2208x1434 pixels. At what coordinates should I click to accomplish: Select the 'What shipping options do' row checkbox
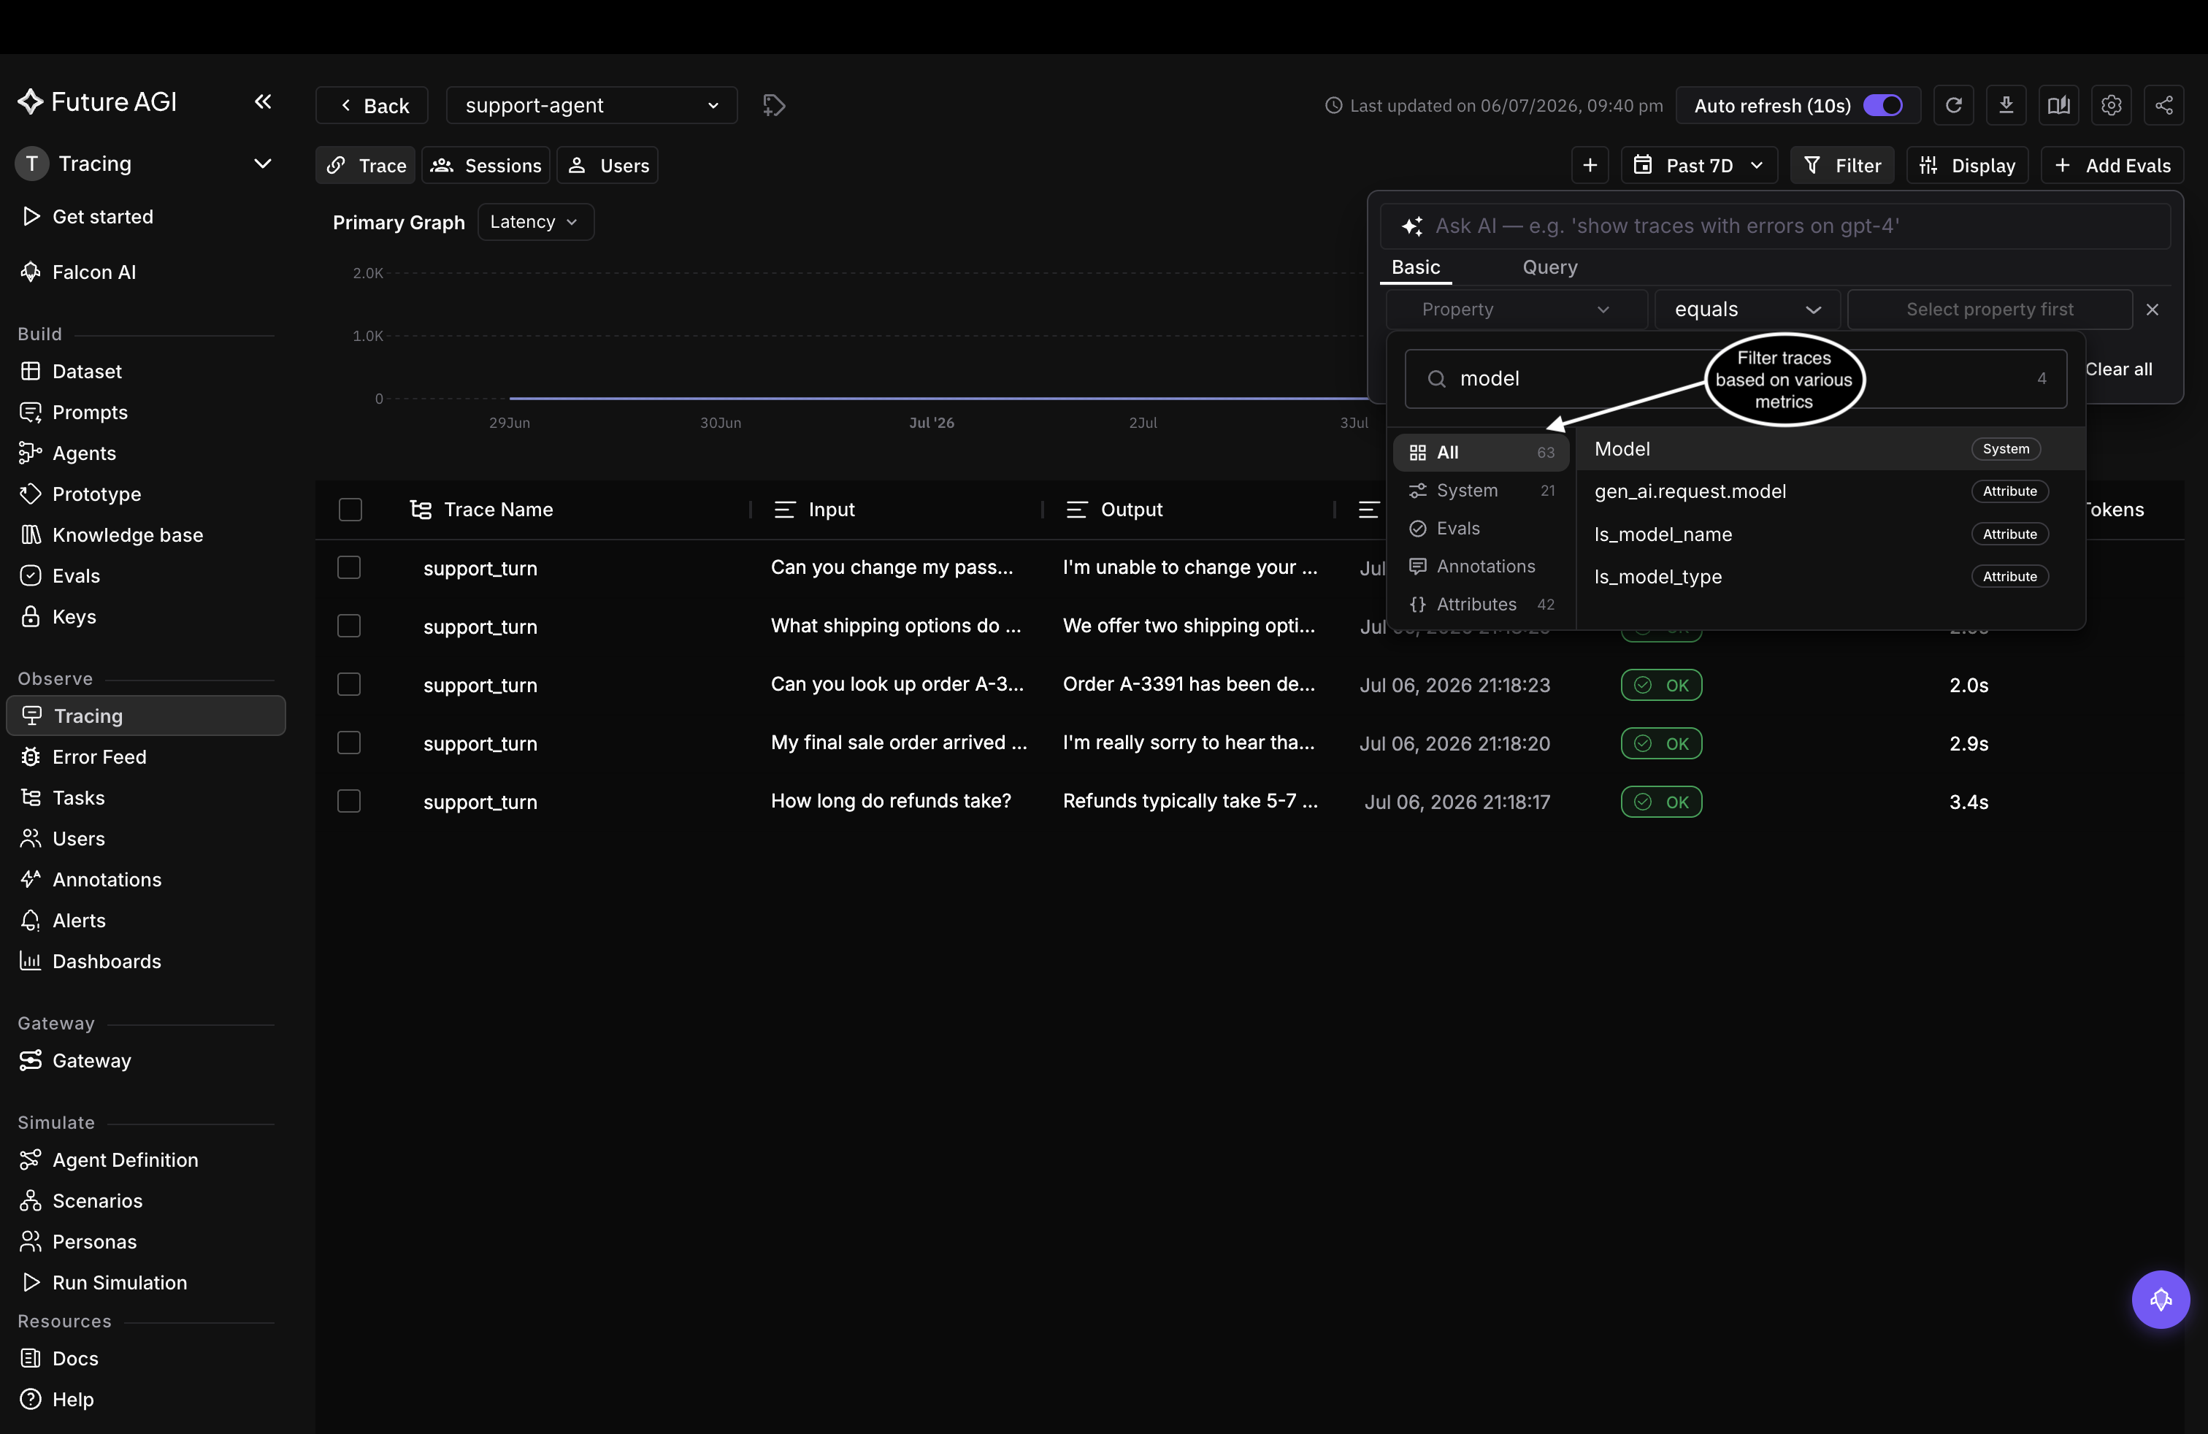349,626
